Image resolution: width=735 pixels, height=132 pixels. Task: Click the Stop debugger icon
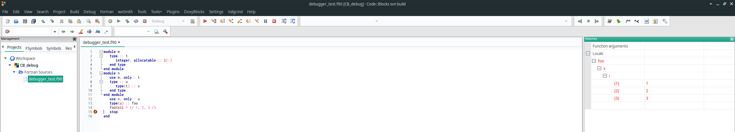pos(274,21)
